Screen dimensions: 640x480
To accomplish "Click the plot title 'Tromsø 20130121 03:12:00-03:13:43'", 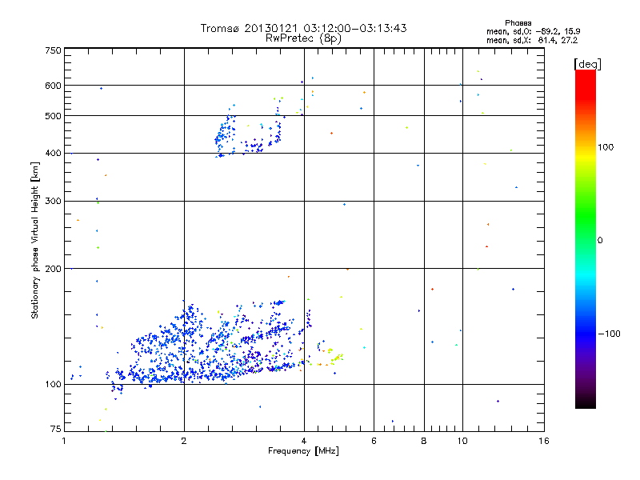I will (303, 28).
